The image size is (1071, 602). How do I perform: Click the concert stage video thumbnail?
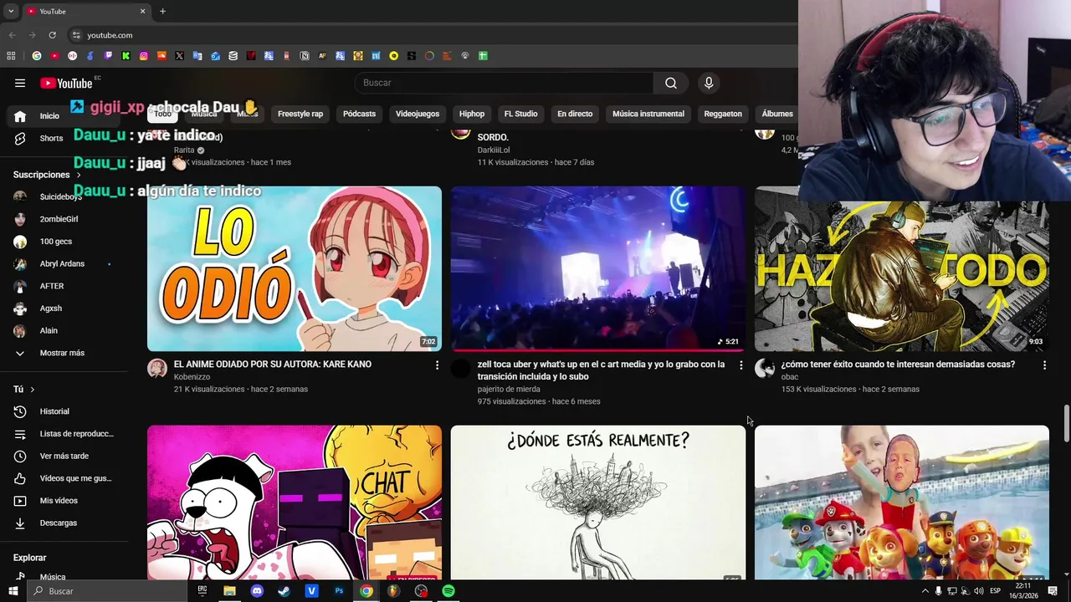click(x=598, y=268)
